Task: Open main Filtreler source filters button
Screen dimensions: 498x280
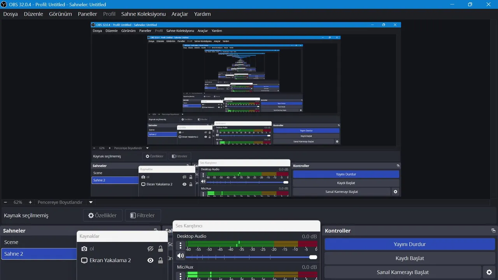Action: [143, 215]
